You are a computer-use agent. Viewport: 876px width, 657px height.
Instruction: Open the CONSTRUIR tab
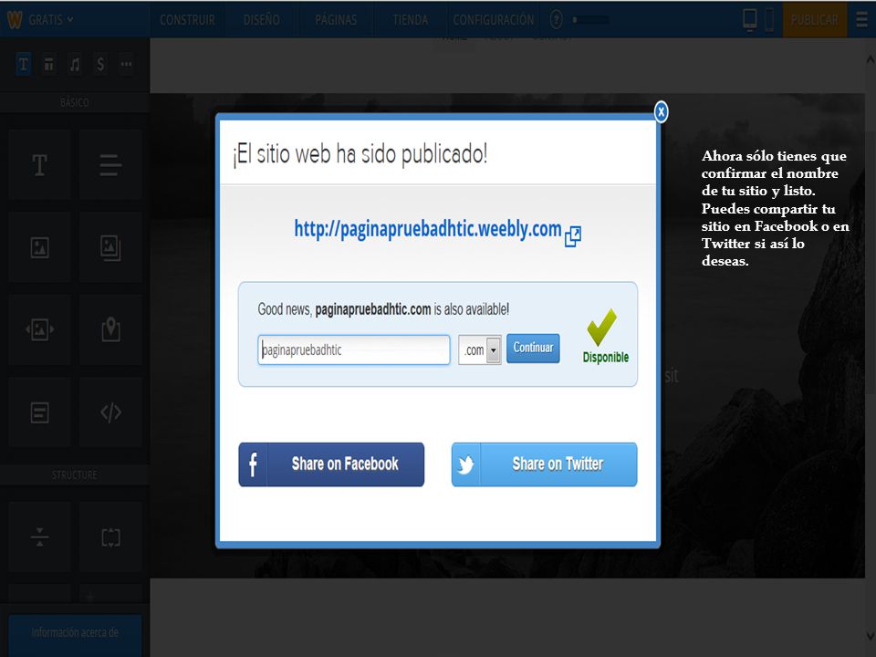(x=187, y=20)
